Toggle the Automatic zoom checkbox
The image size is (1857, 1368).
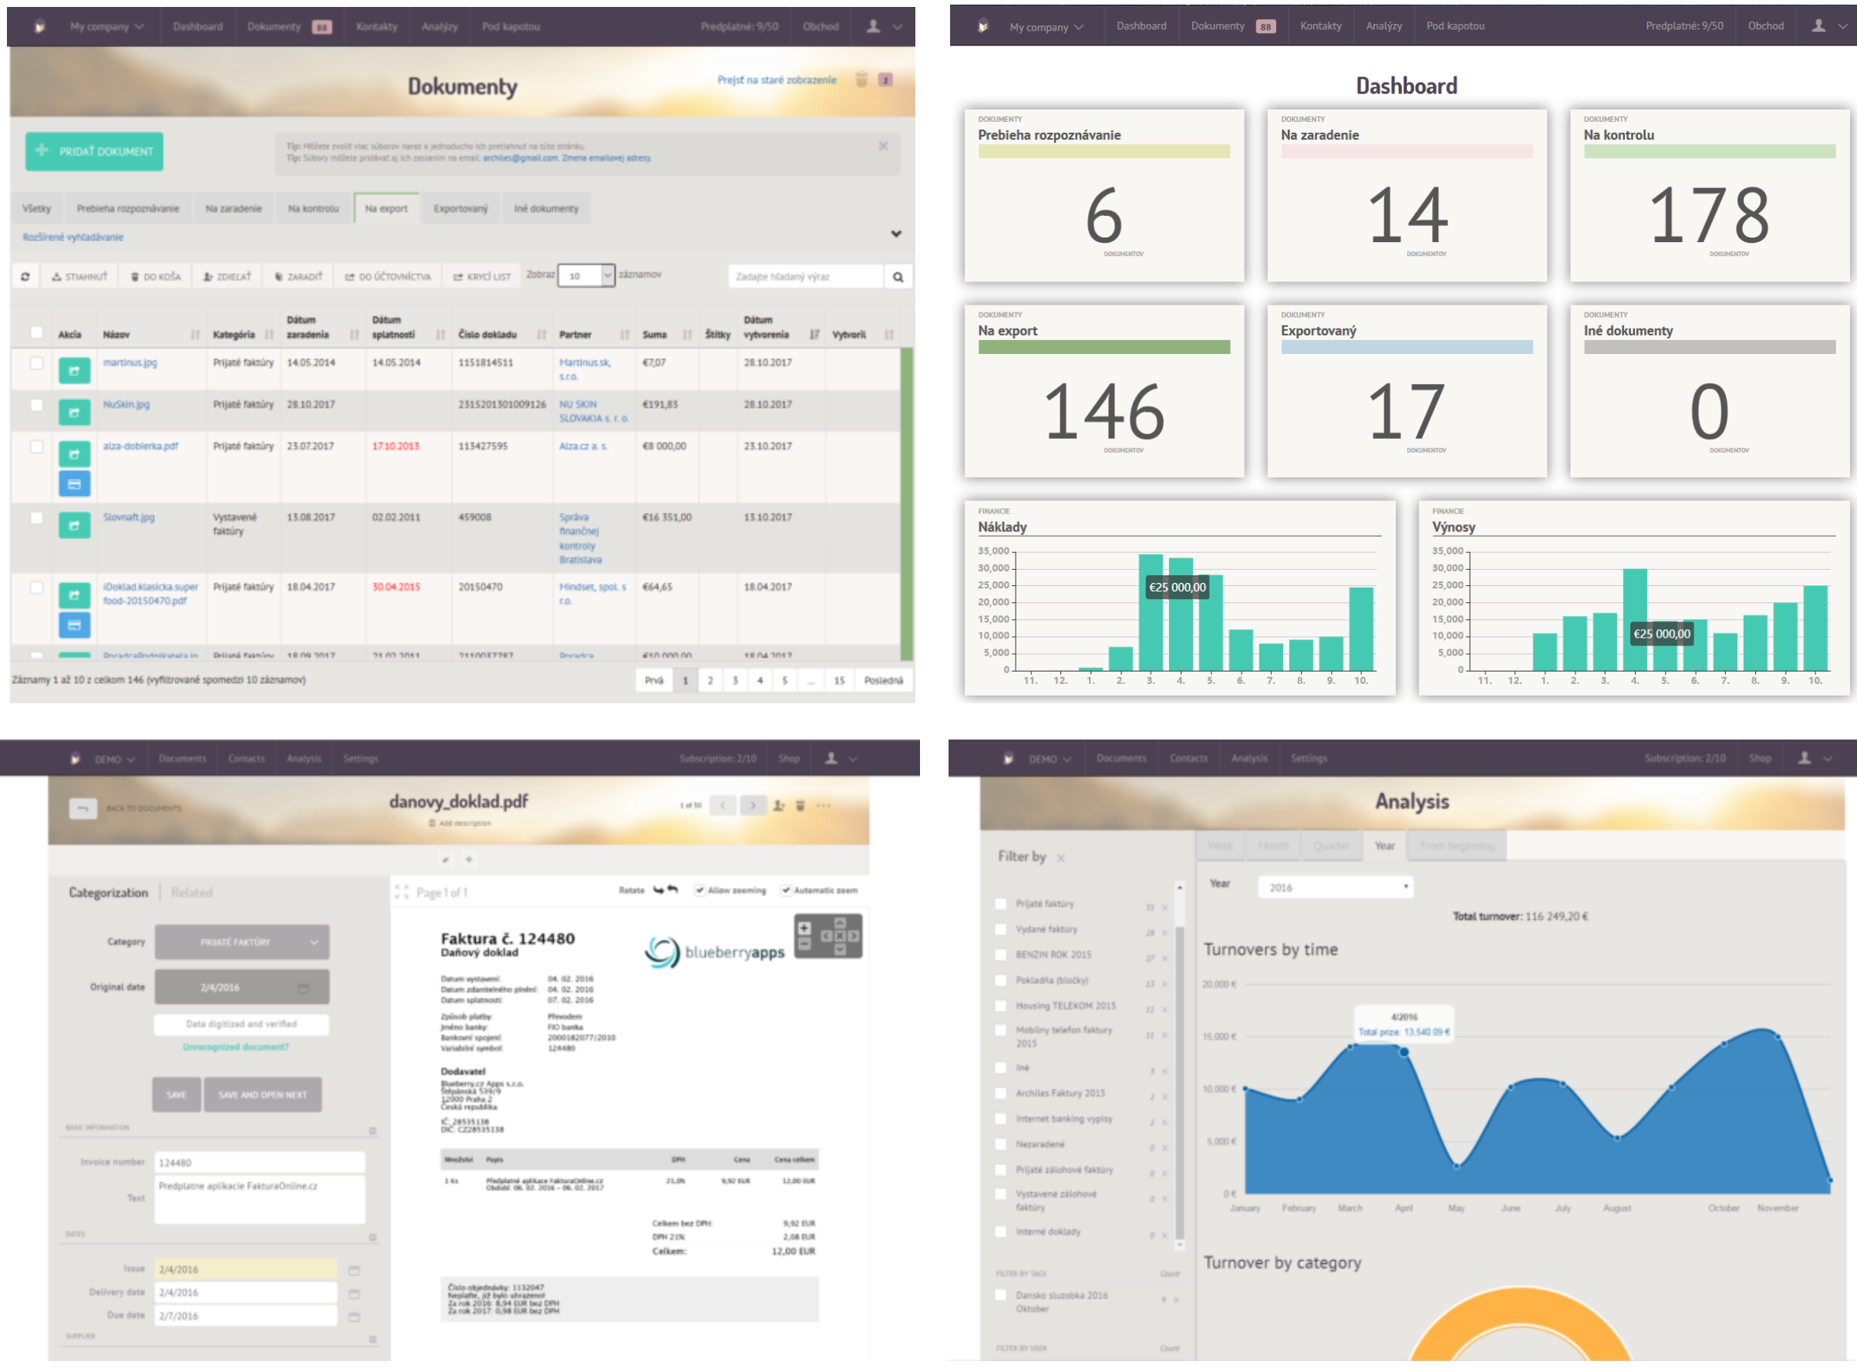point(786,890)
